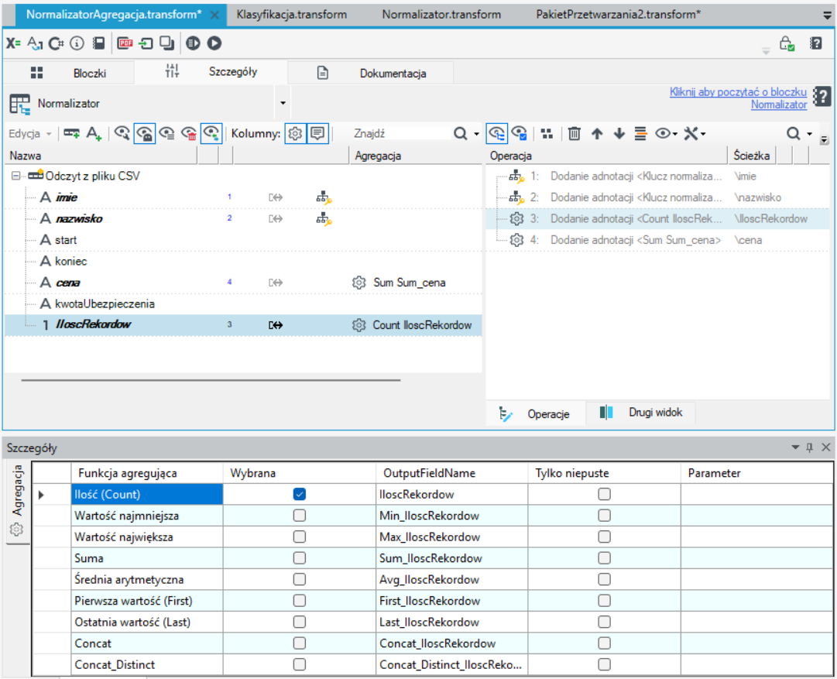Check Wybrana for Wartość najmniejsza
The height and width of the screenshot is (679, 837).
(x=300, y=516)
